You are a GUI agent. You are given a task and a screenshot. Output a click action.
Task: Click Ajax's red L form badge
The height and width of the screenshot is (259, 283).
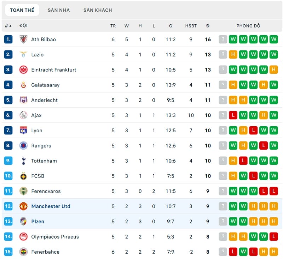click(x=233, y=115)
